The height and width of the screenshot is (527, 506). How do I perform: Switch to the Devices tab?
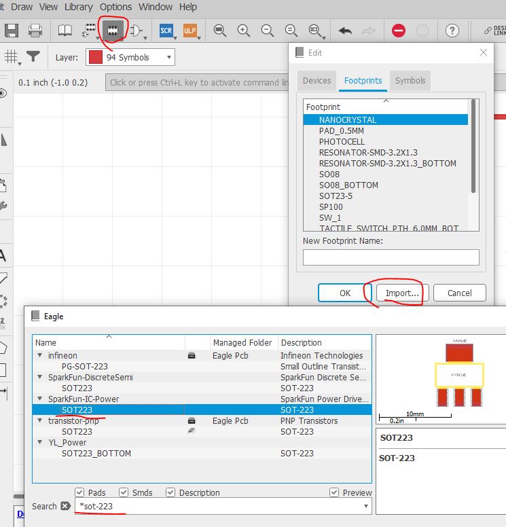click(x=317, y=81)
